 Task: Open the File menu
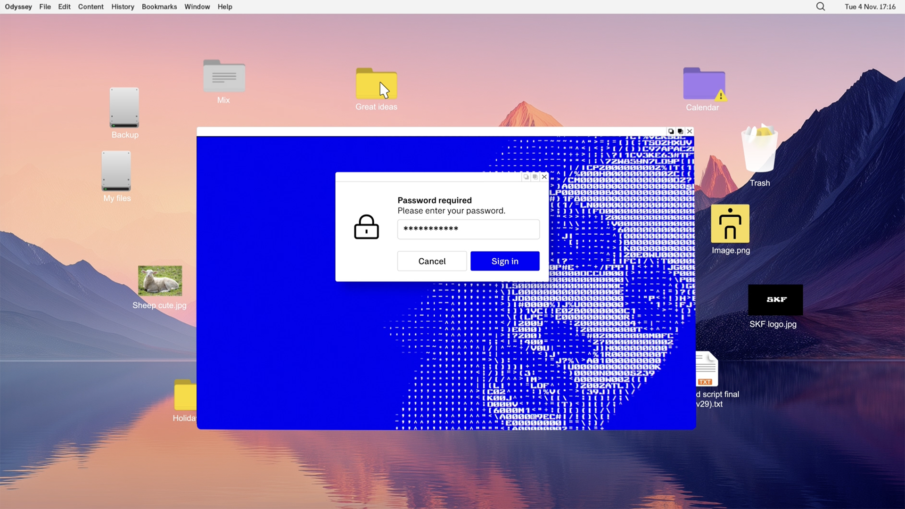pyautogui.click(x=45, y=7)
